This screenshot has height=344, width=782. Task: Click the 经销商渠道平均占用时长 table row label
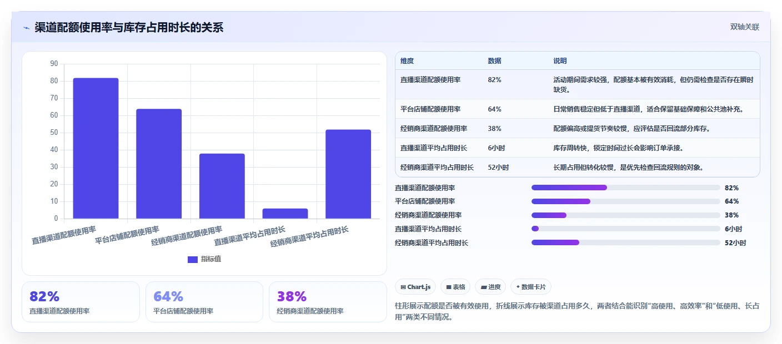tap(437, 168)
